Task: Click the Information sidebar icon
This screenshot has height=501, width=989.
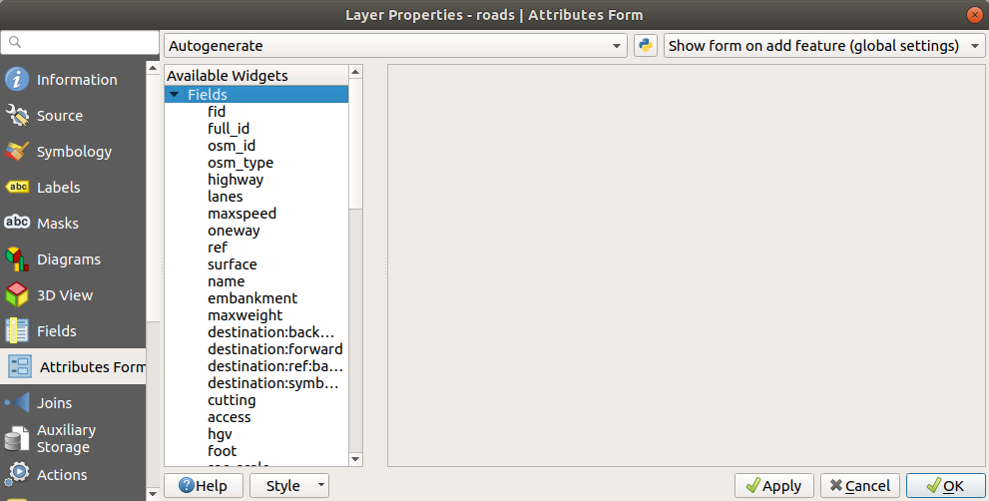Action: click(x=17, y=80)
